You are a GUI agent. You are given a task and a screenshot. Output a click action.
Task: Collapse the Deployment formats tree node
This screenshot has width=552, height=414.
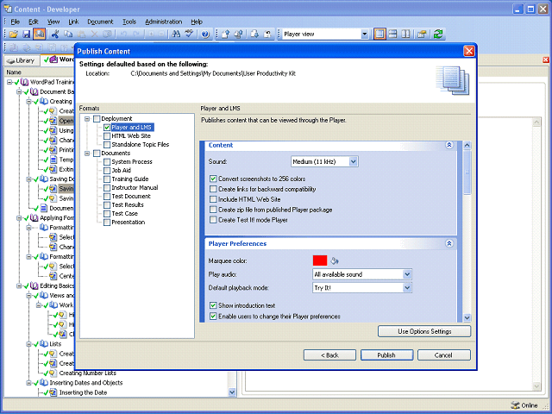(87, 119)
